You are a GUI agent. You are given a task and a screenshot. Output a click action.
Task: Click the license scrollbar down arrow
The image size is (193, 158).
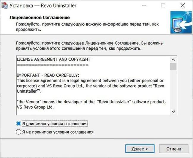pyautogui.click(x=173, y=112)
